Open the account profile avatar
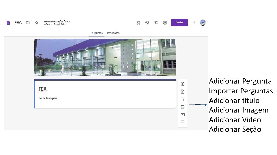 click(203, 23)
